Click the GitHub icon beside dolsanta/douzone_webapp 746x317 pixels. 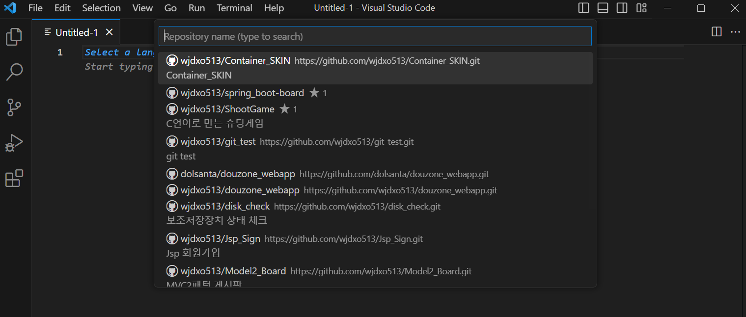coord(172,174)
